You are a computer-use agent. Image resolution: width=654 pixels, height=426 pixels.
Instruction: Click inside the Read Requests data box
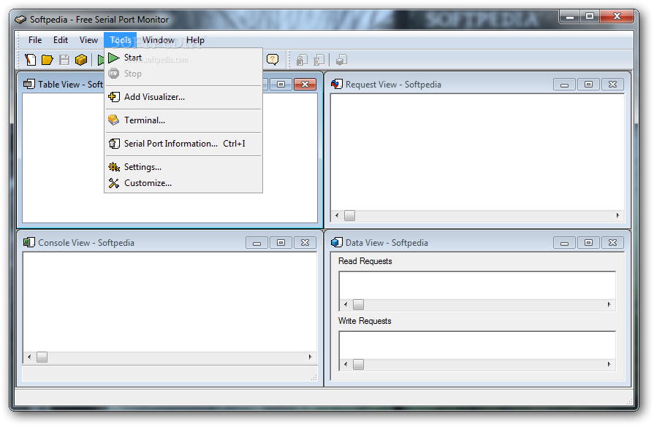coord(477,286)
